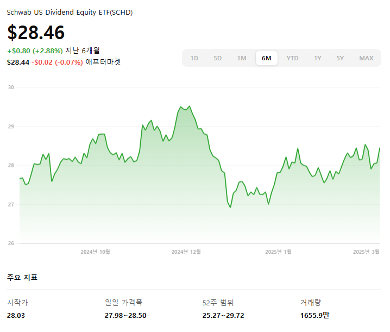Switch chart to 1M range
The height and width of the screenshot is (332, 390).
click(x=242, y=58)
